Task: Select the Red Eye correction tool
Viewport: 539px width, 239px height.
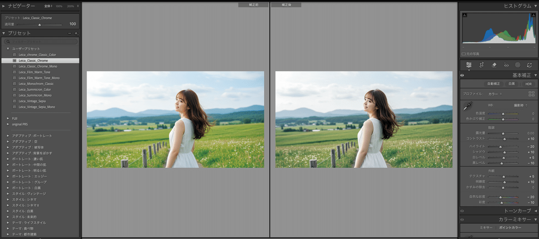Action: 506,65
